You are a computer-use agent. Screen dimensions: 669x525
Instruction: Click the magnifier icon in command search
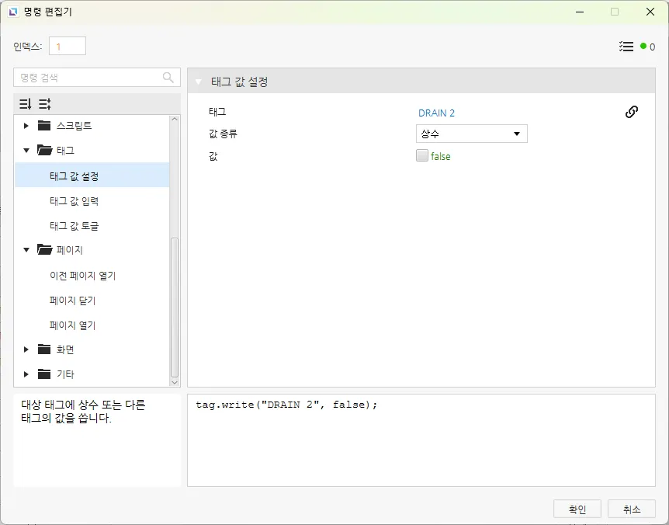coord(168,78)
